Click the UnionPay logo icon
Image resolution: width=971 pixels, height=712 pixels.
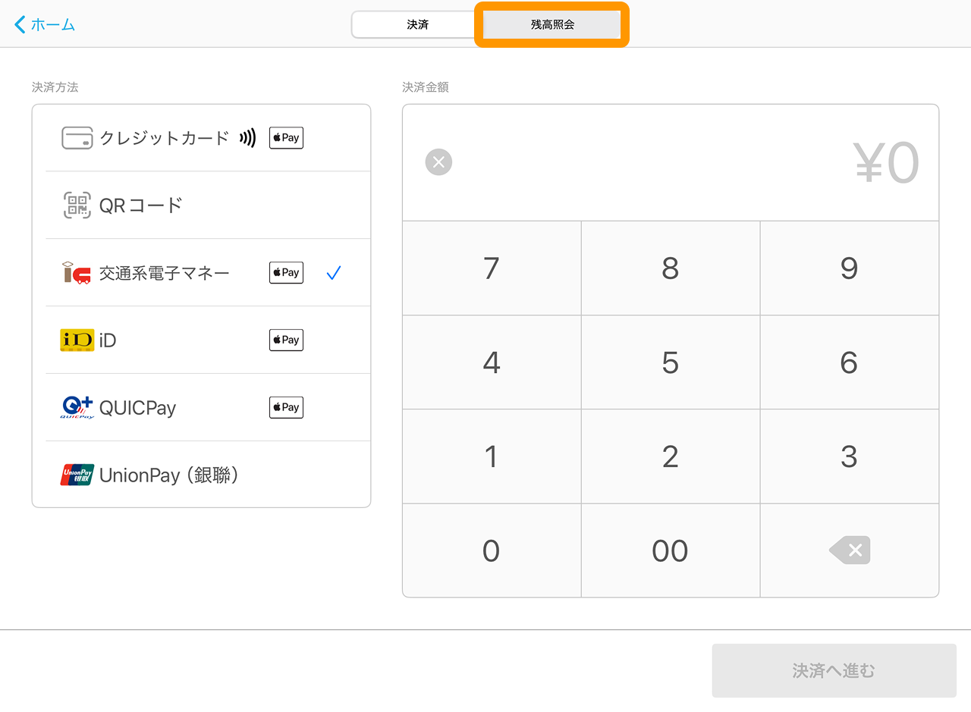[77, 475]
